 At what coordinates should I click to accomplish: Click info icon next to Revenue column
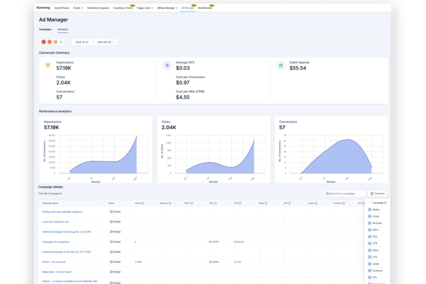(170, 203)
